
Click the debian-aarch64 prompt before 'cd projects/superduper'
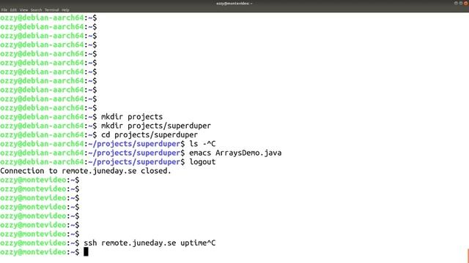click(x=48, y=134)
